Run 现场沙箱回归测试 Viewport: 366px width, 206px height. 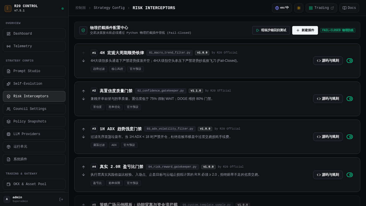(x=271, y=30)
